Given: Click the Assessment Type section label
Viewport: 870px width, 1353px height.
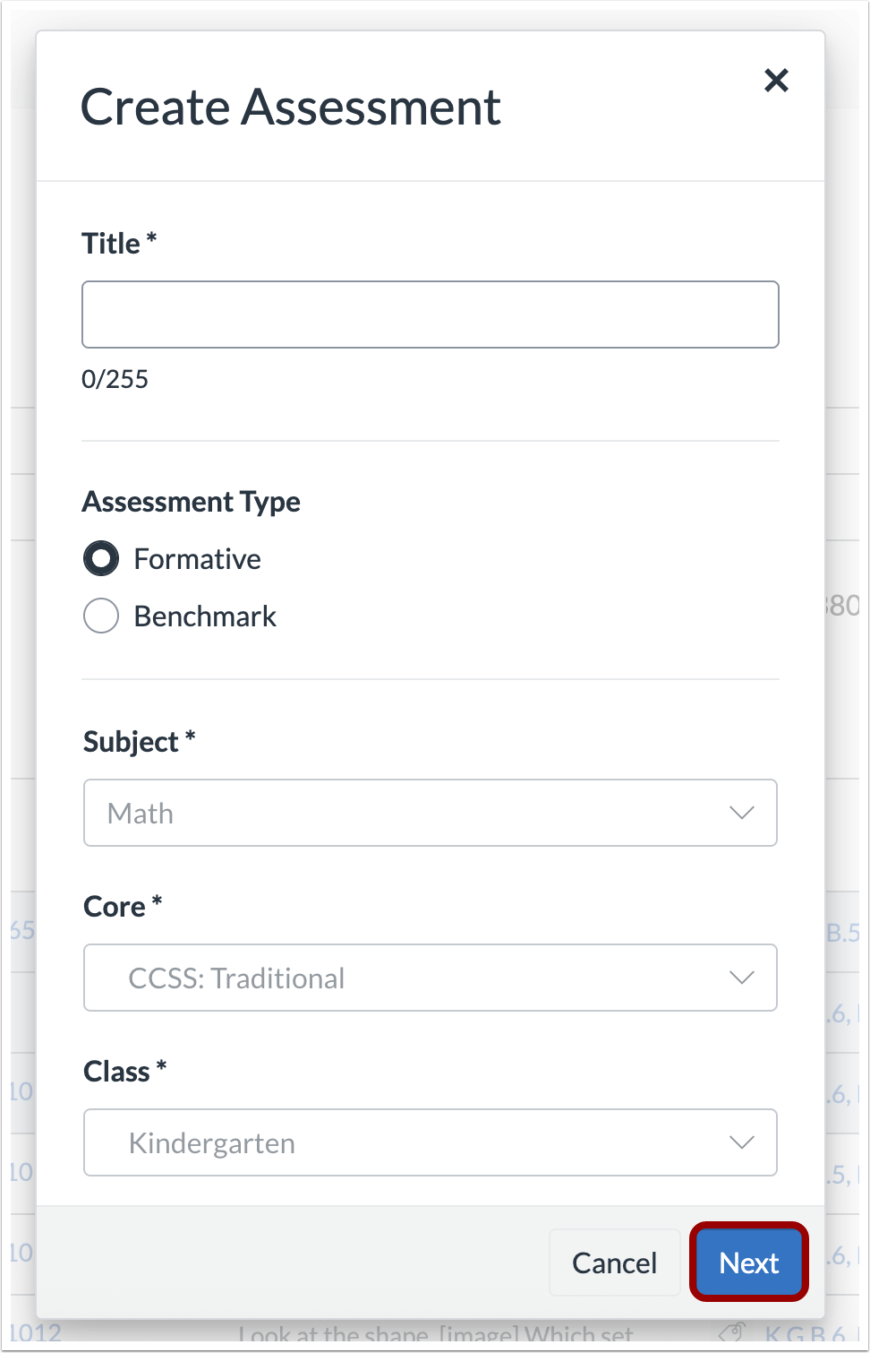Looking at the screenshot, I should point(192,502).
